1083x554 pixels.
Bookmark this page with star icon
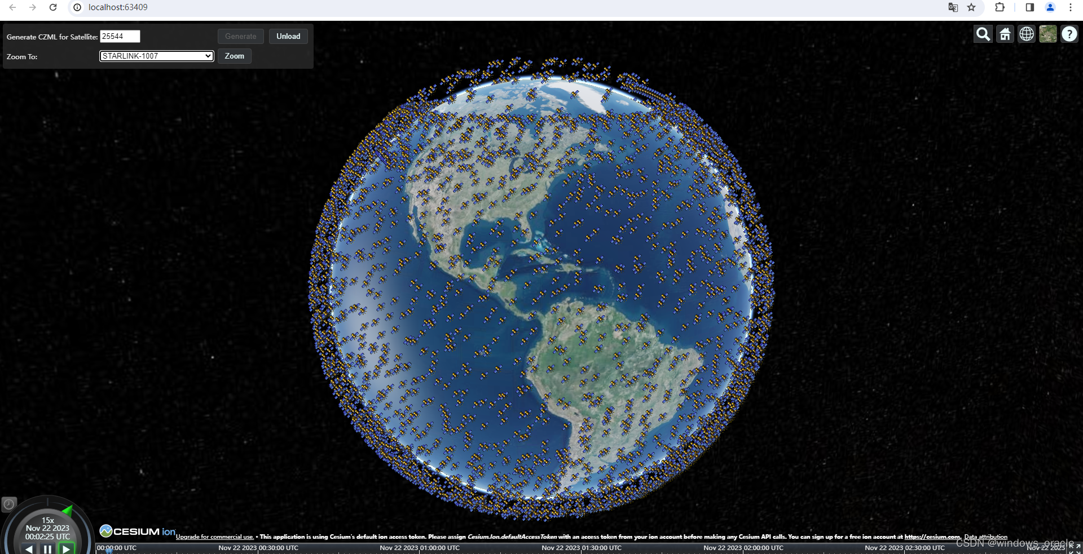(x=971, y=7)
